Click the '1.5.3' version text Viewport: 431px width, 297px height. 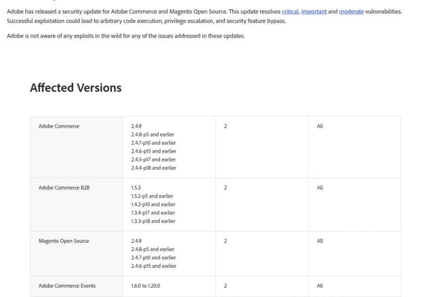coord(136,188)
